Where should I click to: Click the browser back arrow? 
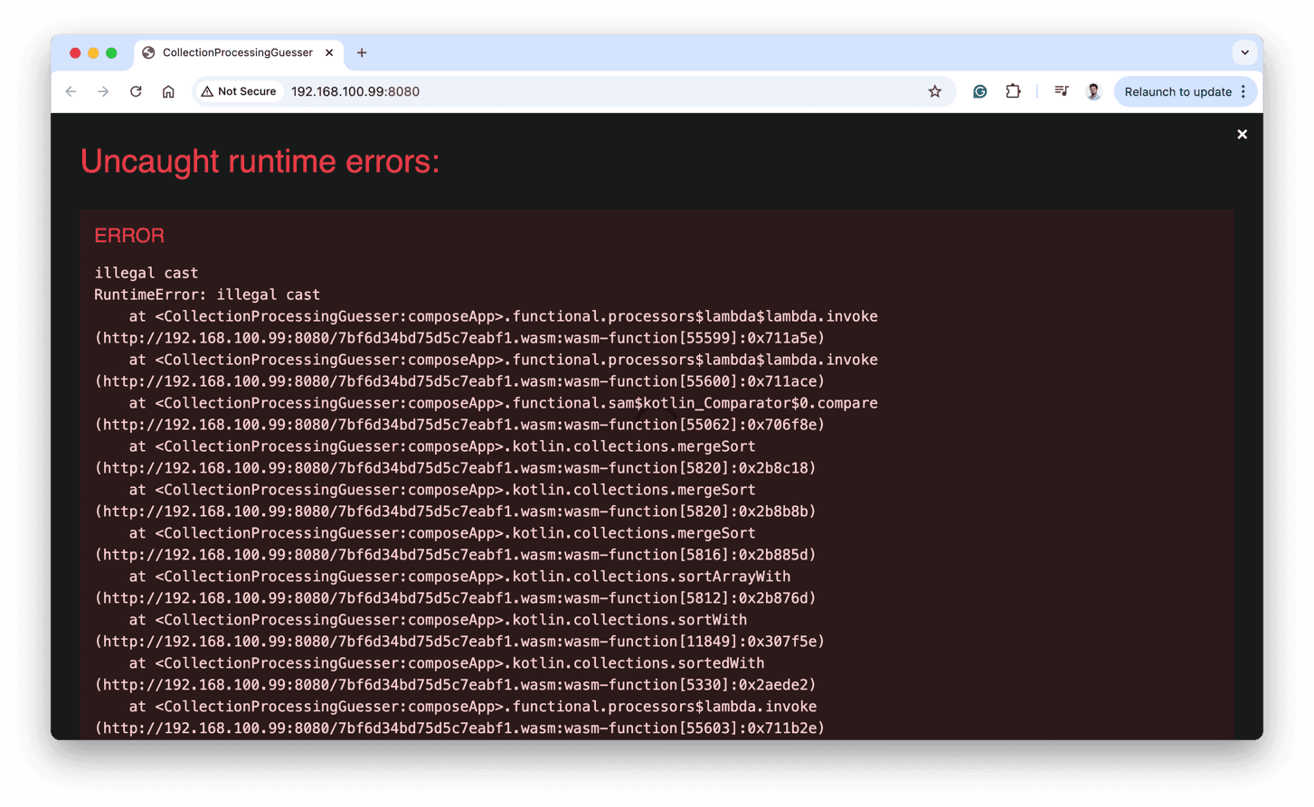pos(71,91)
